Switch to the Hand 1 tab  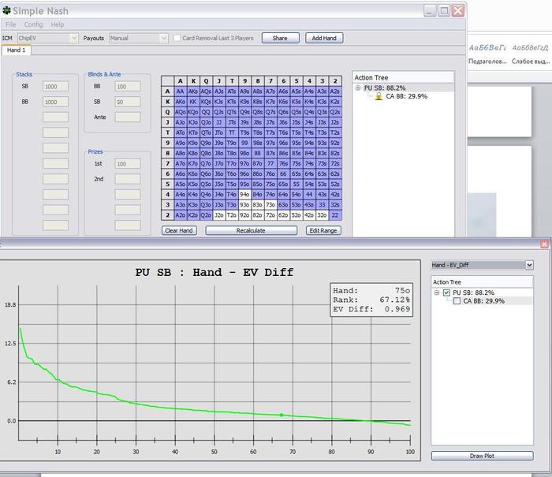tap(17, 50)
